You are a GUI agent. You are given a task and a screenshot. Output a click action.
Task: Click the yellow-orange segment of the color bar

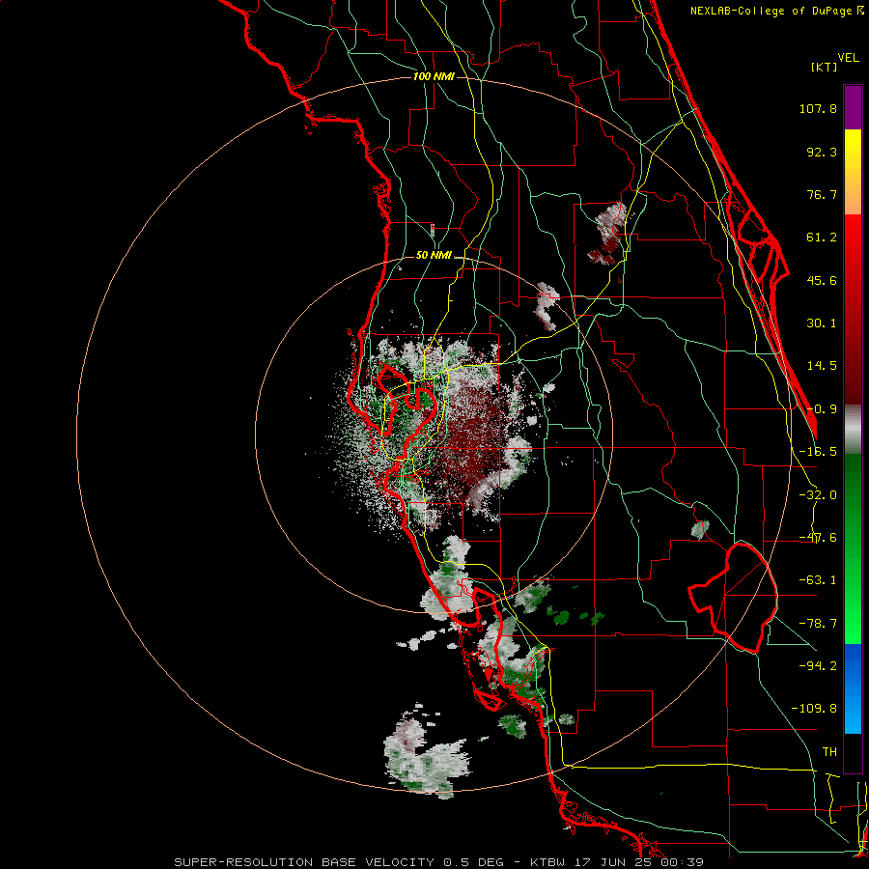pos(853,172)
